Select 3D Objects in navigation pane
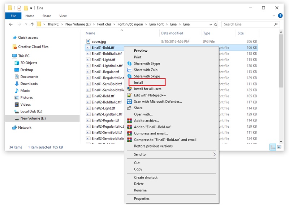 [x=29, y=63]
